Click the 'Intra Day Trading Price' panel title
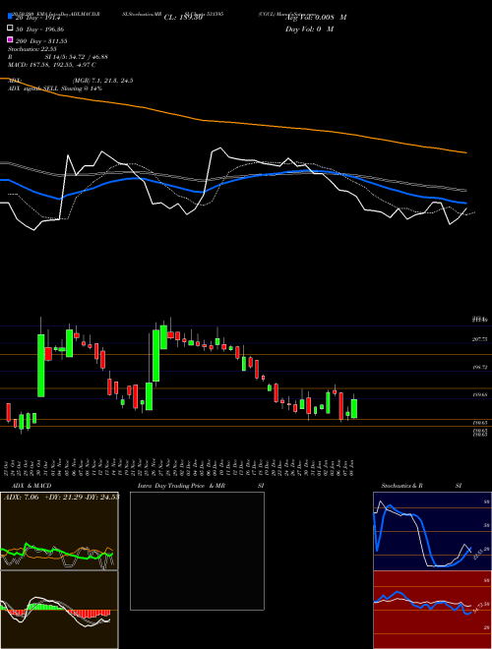Image resolution: width=492 pixels, height=649 pixels. point(171,486)
